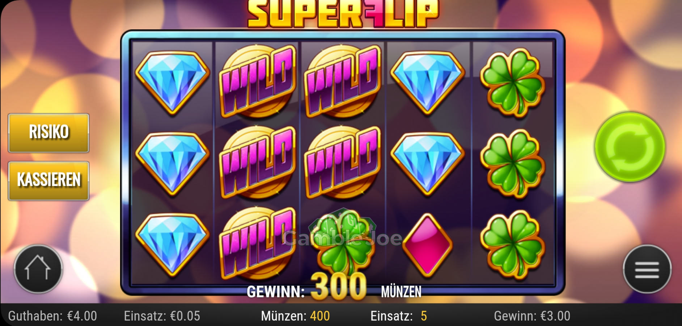682x326 pixels.
Task: Open the hamburger menu button
Action: 647,269
